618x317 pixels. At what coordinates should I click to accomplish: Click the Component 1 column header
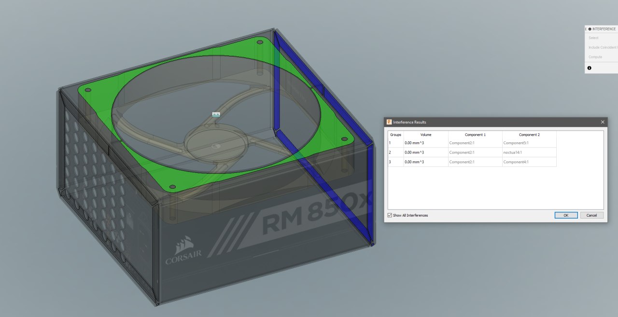click(475, 135)
